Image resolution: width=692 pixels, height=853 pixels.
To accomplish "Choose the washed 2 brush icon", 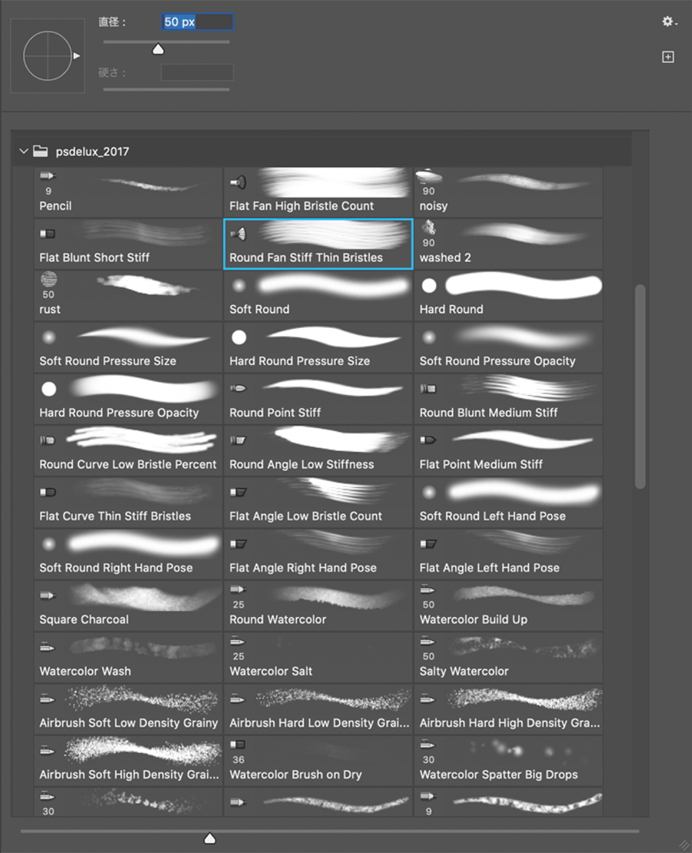I will pyautogui.click(x=429, y=227).
